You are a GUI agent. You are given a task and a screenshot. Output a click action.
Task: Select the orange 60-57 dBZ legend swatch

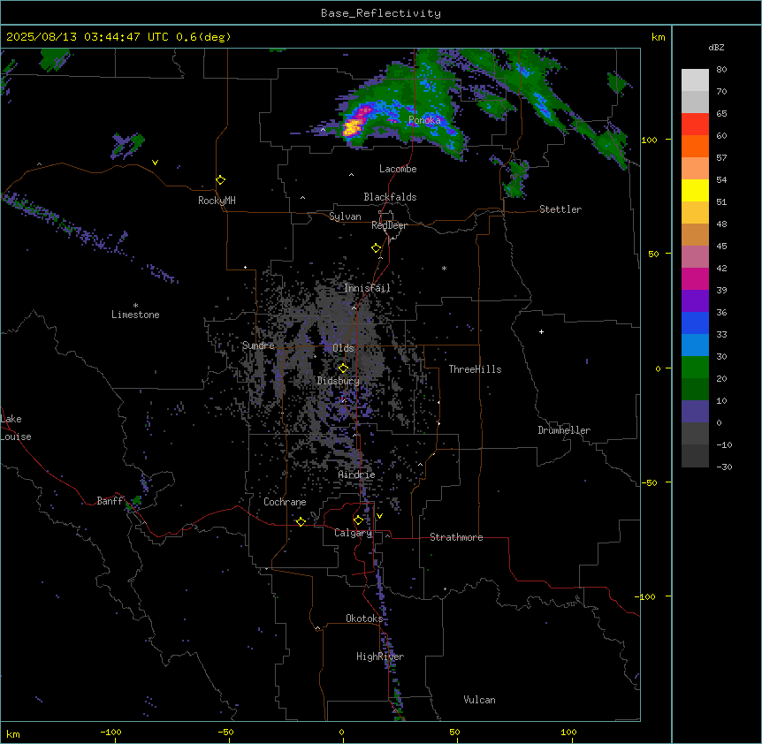[695, 146]
